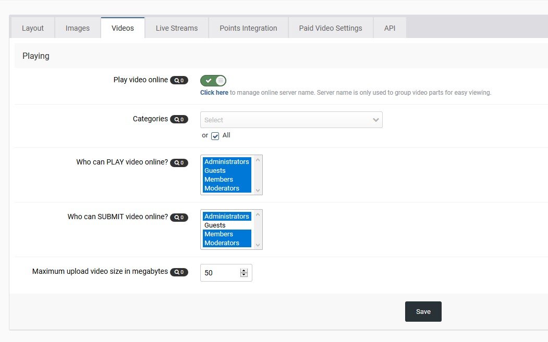Click the search badge beside Who can SUBMIT video online
The image size is (548, 342).
click(179, 218)
